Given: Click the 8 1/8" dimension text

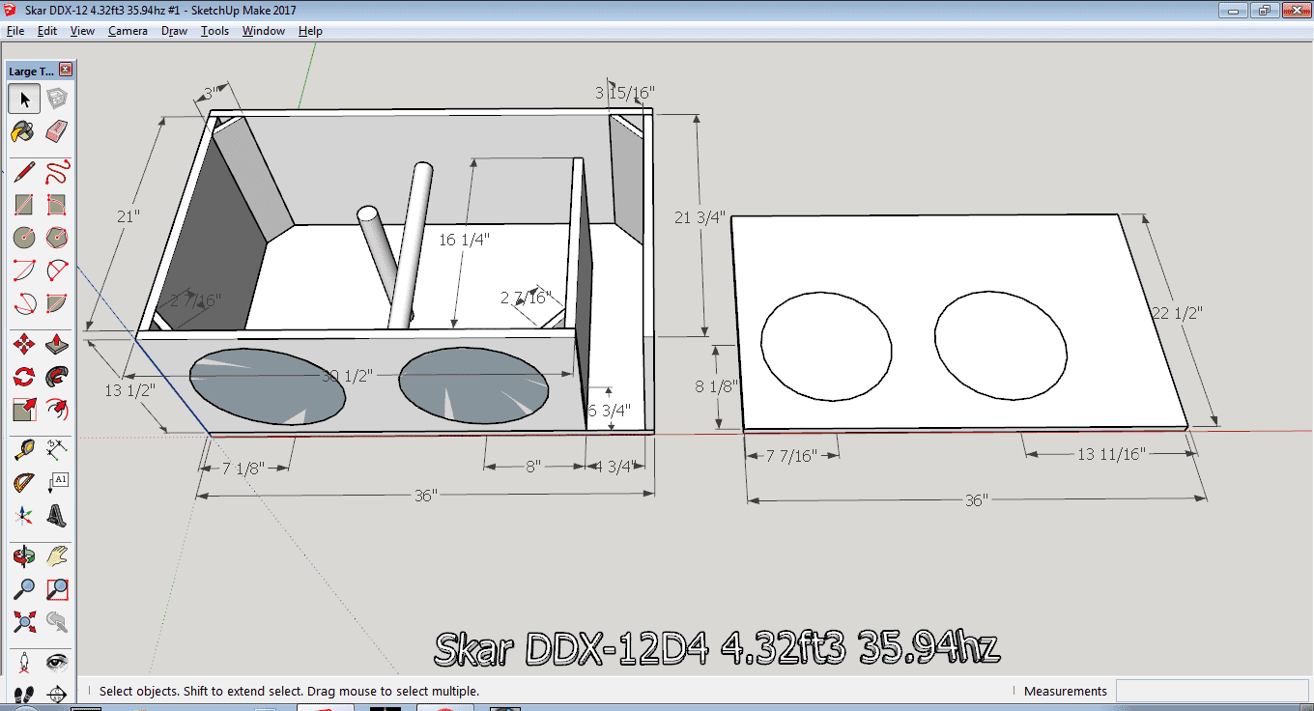Looking at the screenshot, I should pos(716,385).
